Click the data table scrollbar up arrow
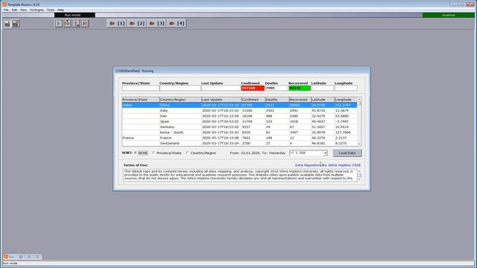The width and height of the screenshot is (477, 268). [359, 99]
